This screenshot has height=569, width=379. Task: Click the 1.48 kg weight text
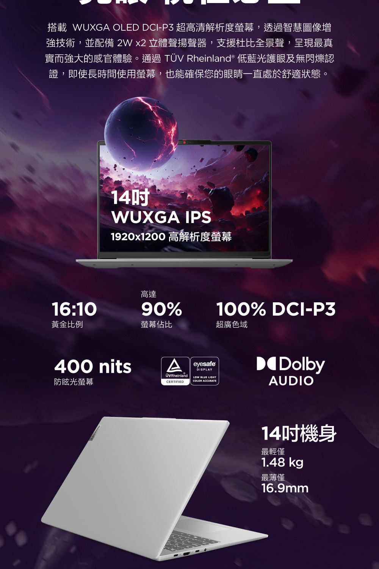(x=282, y=462)
